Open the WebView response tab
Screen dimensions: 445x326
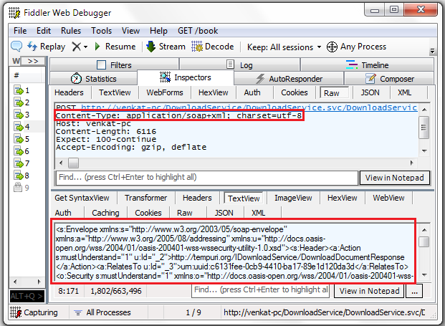pyautogui.click(x=388, y=198)
